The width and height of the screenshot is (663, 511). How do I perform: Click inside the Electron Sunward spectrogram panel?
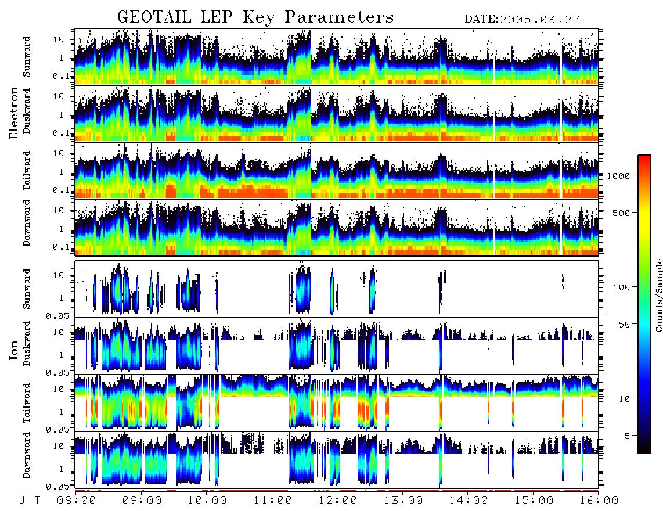tap(337, 57)
